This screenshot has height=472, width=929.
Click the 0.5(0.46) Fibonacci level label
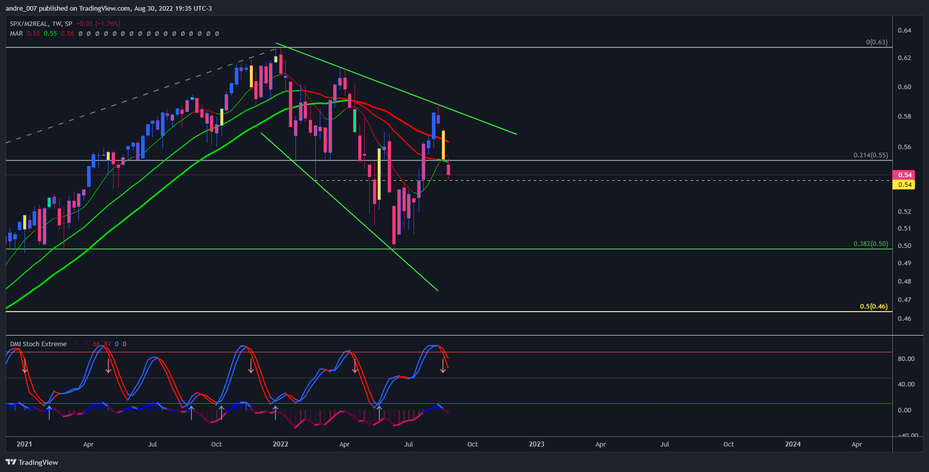(x=873, y=307)
